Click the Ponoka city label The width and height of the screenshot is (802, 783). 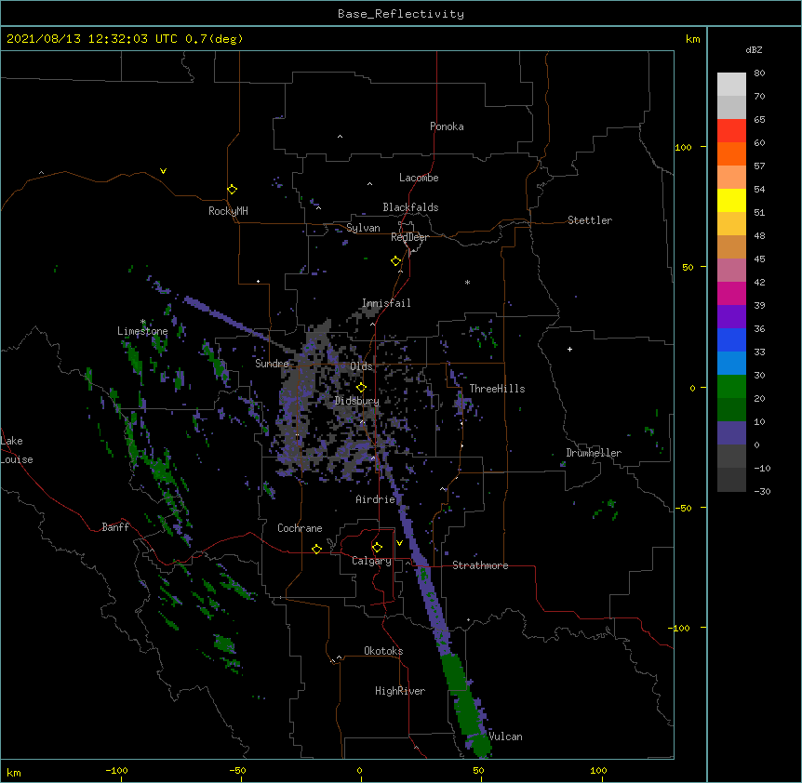(447, 126)
